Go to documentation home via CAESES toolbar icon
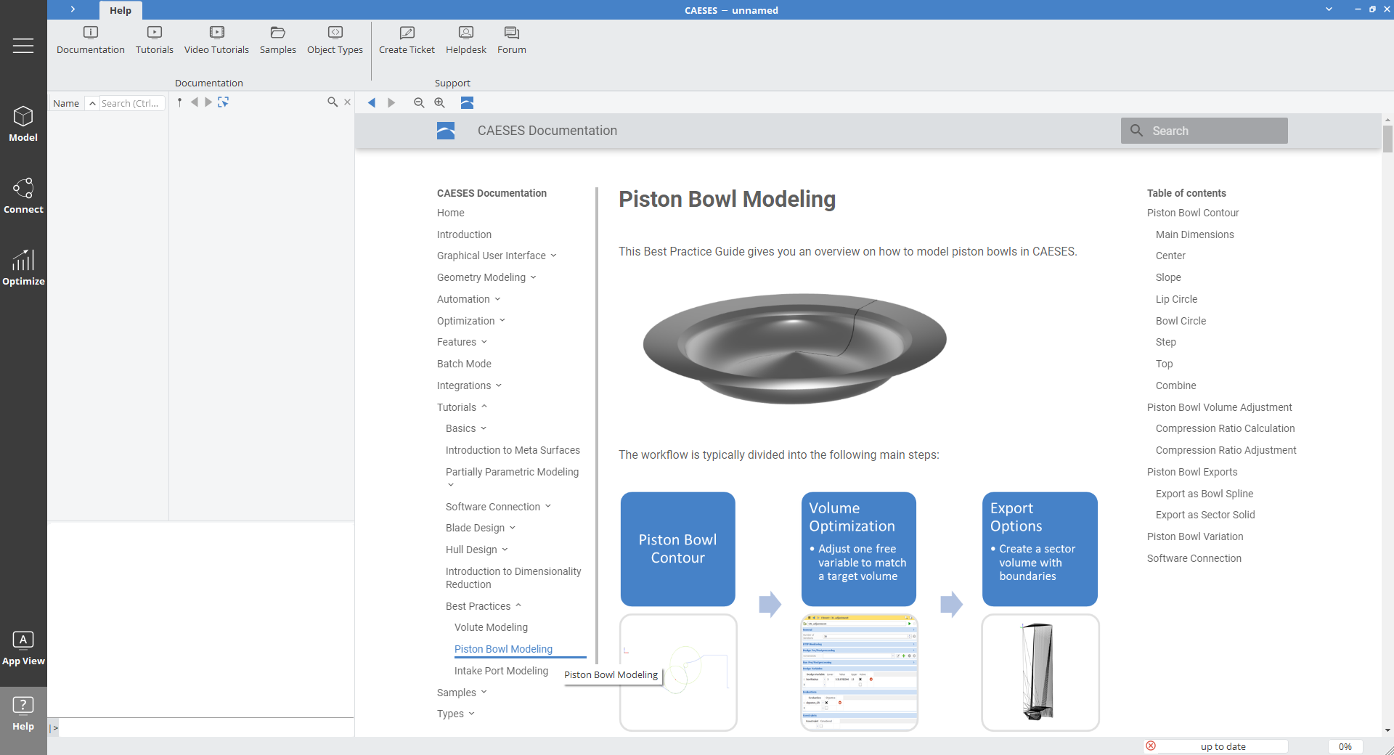1394x755 pixels. point(467,102)
